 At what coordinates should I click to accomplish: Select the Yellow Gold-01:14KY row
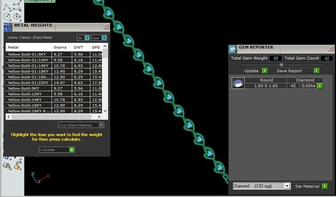[54, 66]
